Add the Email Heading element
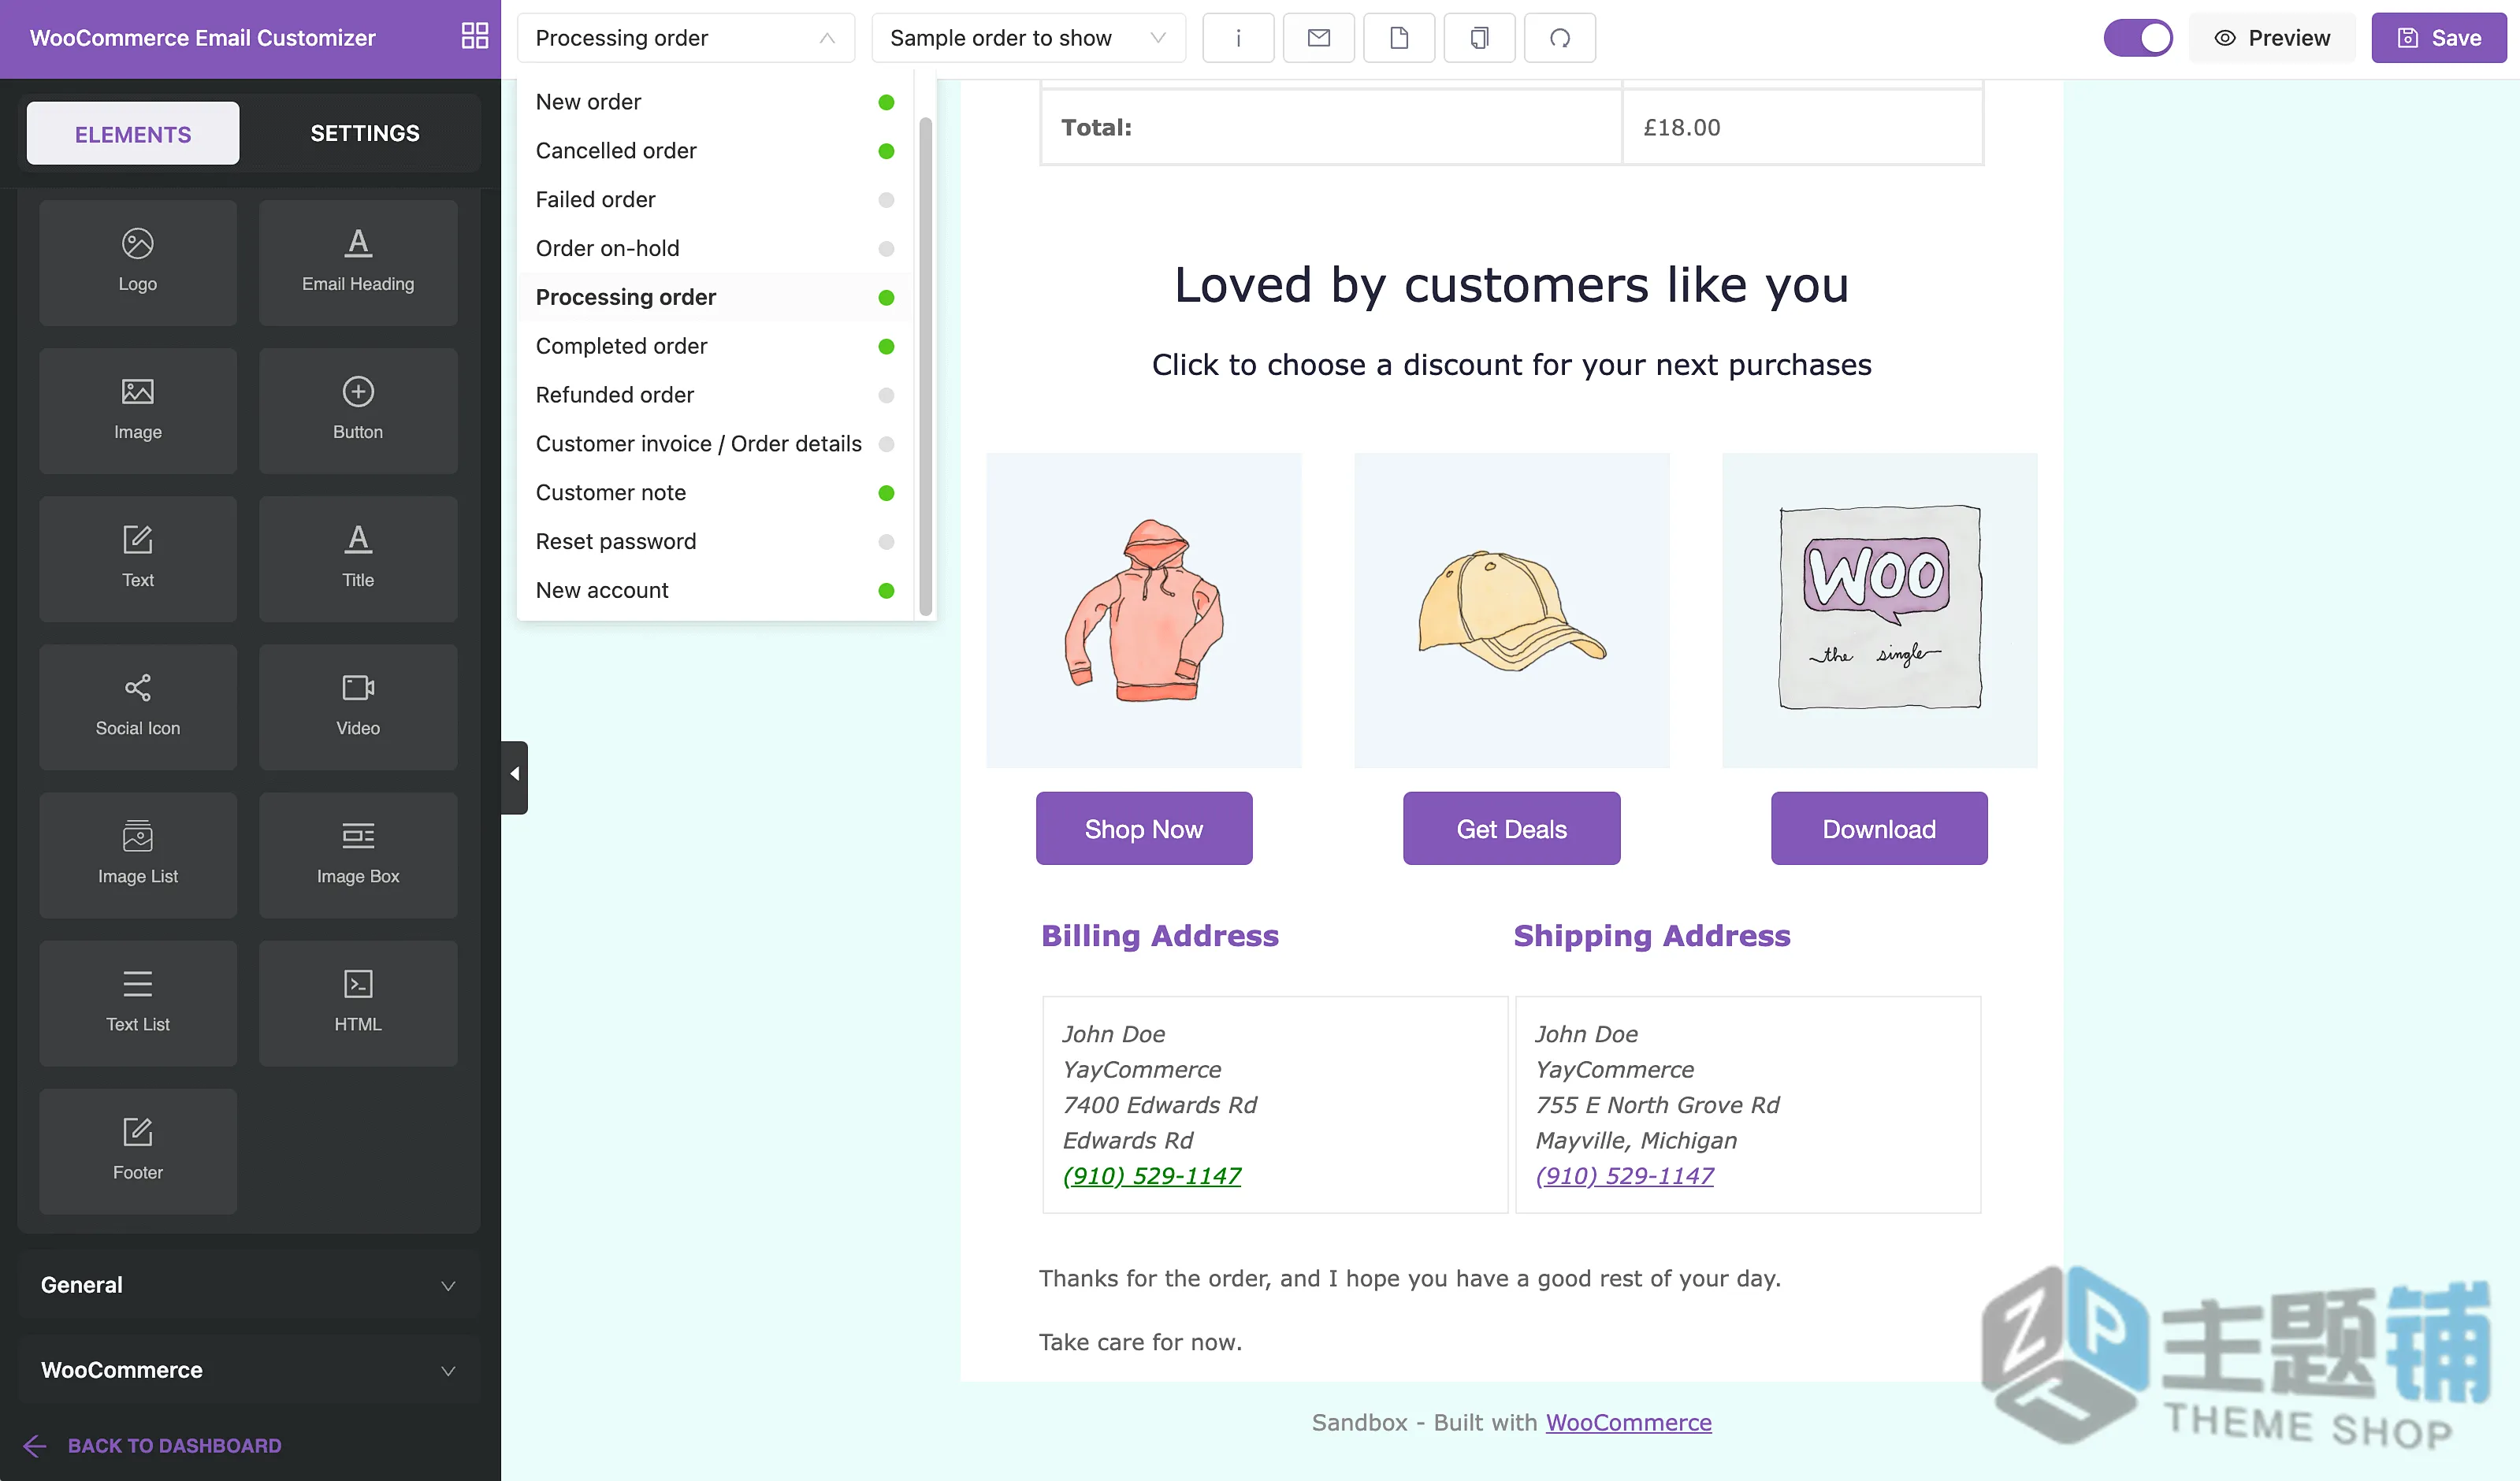The width and height of the screenshot is (2520, 1481). point(358,262)
